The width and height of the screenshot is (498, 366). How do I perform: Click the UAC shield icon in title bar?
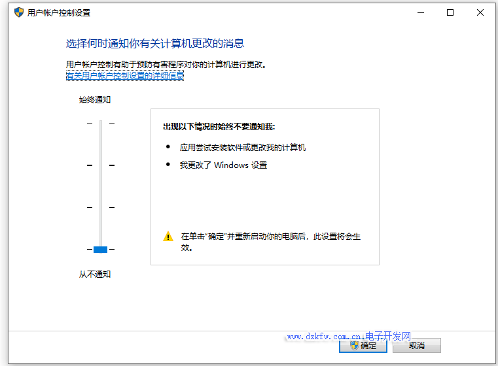[x=18, y=12]
